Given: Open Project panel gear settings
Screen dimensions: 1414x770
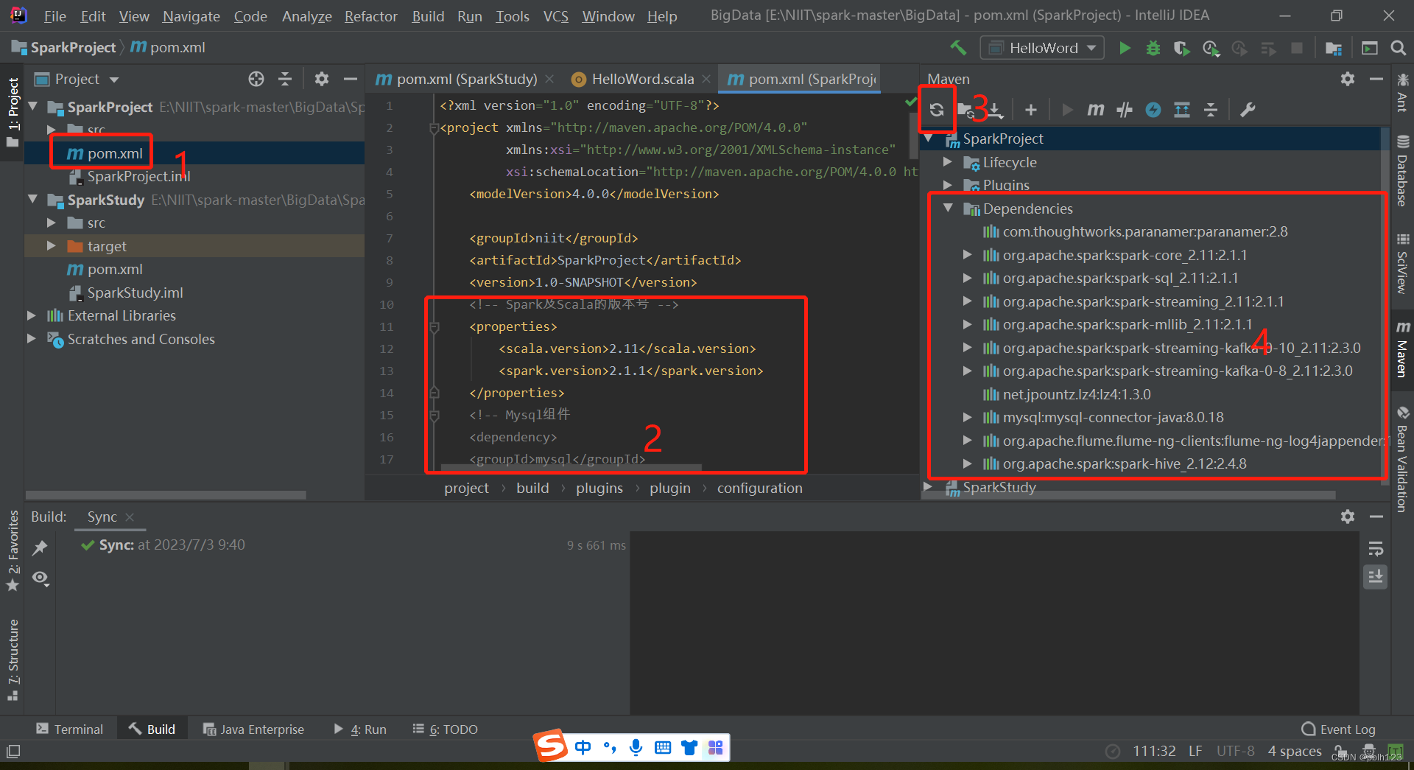Looking at the screenshot, I should click(322, 79).
